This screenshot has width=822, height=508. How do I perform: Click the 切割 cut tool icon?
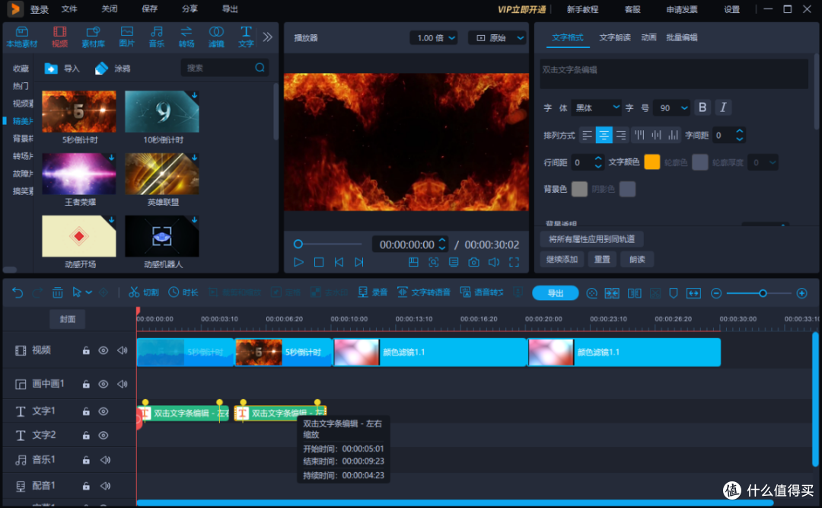click(134, 292)
